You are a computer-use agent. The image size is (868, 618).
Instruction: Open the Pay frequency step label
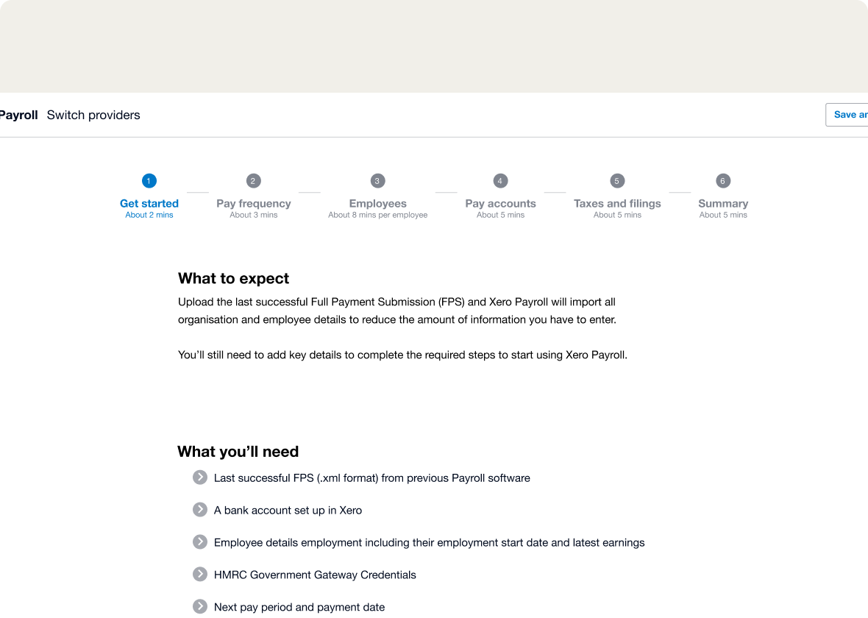click(x=254, y=204)
